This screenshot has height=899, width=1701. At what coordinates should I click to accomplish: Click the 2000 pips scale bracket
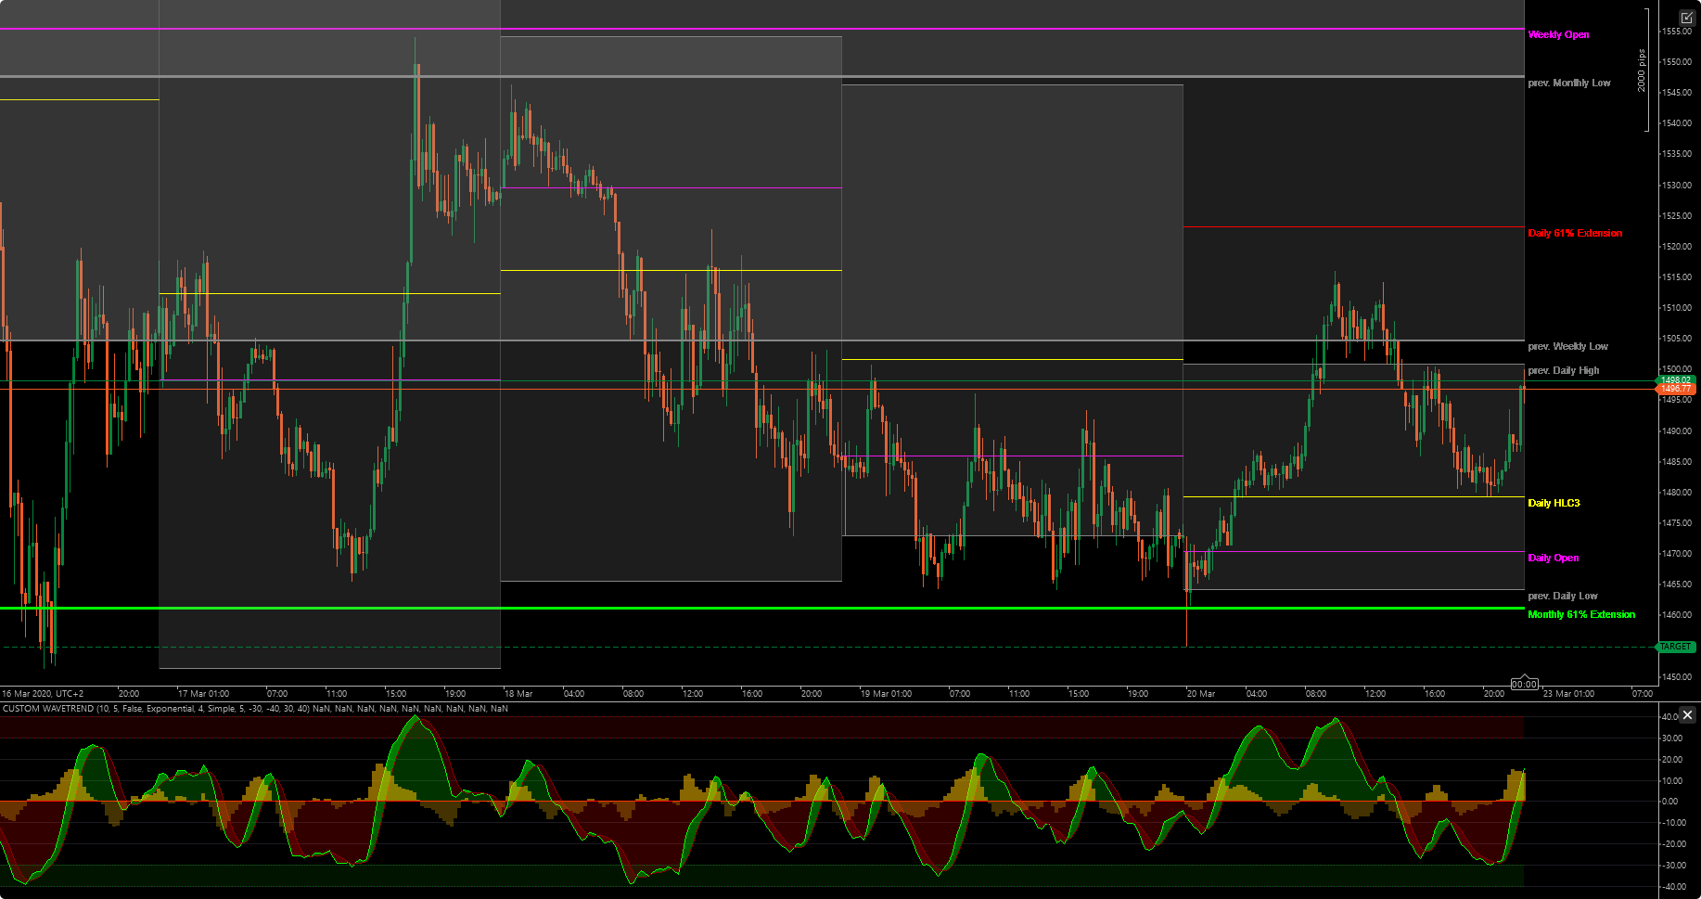1643,71
